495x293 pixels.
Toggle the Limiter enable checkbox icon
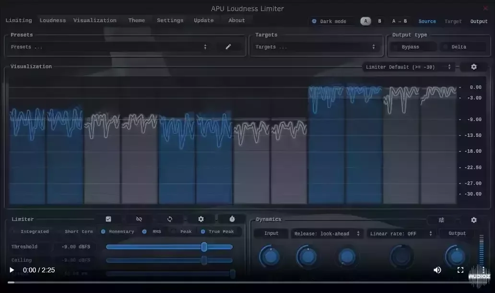point(108,219)
